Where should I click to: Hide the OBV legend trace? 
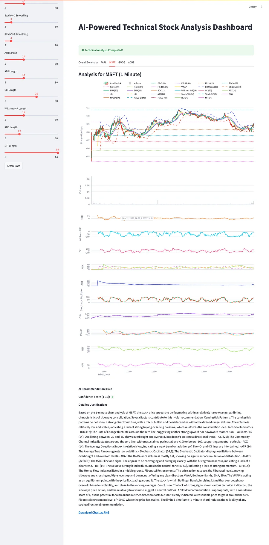coord(228,94)
